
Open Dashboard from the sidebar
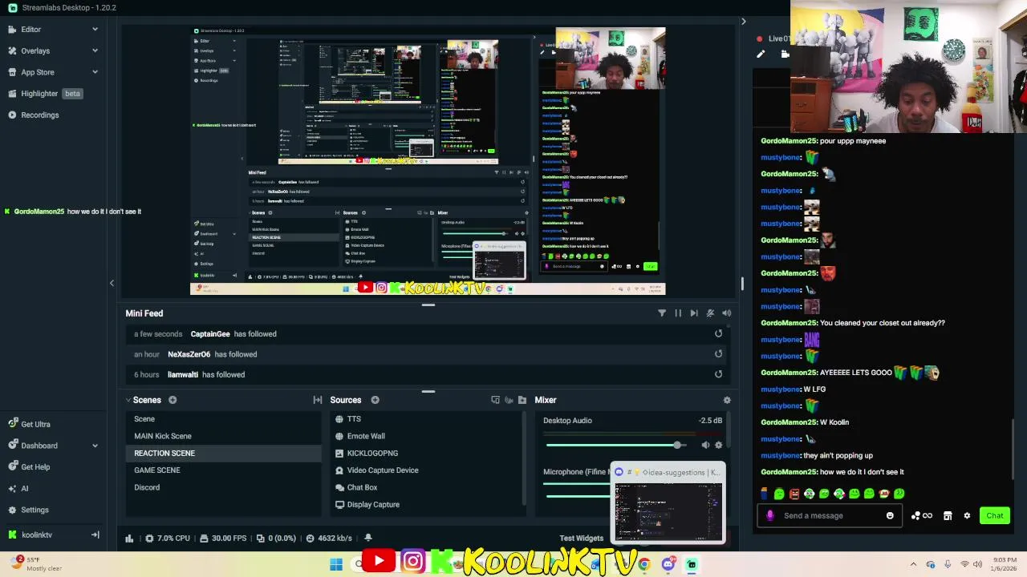point(39,446)
